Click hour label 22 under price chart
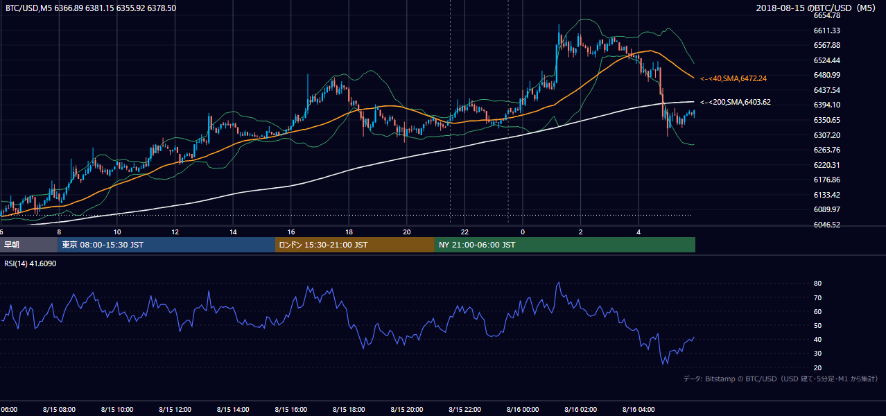 click(x=464, y=232)
